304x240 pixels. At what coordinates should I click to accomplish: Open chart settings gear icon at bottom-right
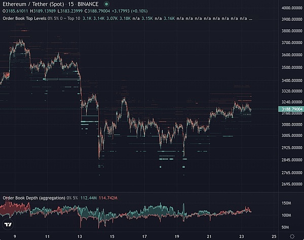point(292,235)
